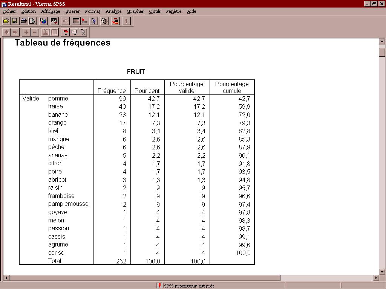Click the 'orange' row label
The image size is (386, 289).
57,123
